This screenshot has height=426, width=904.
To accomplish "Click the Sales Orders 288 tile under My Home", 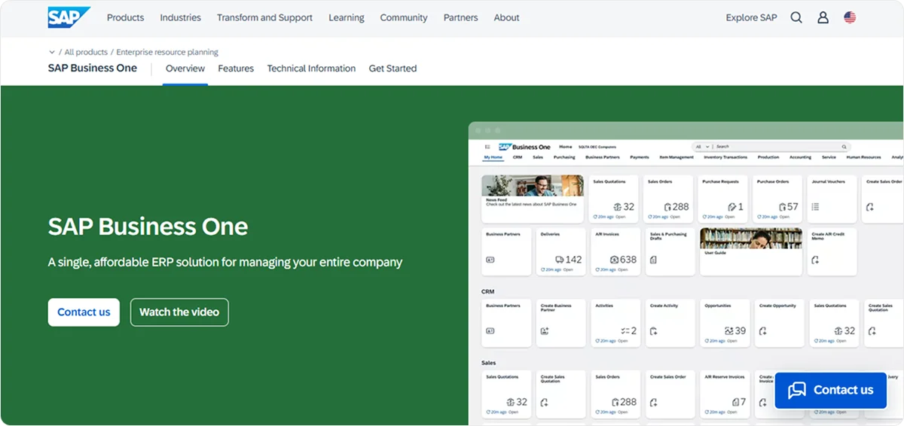I will pos(668,199).
